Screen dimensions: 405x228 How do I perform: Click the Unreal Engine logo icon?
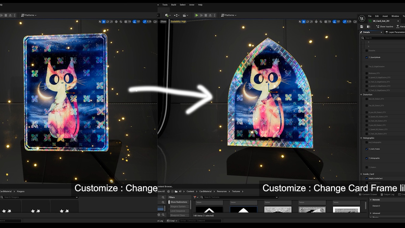[x=362, y=18]
